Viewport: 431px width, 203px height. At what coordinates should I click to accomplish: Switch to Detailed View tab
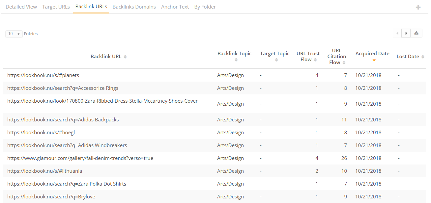pos(21,7)
